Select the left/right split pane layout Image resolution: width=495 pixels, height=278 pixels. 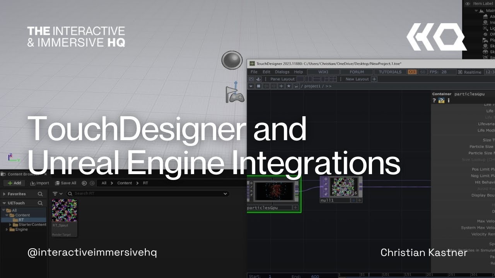308,79
